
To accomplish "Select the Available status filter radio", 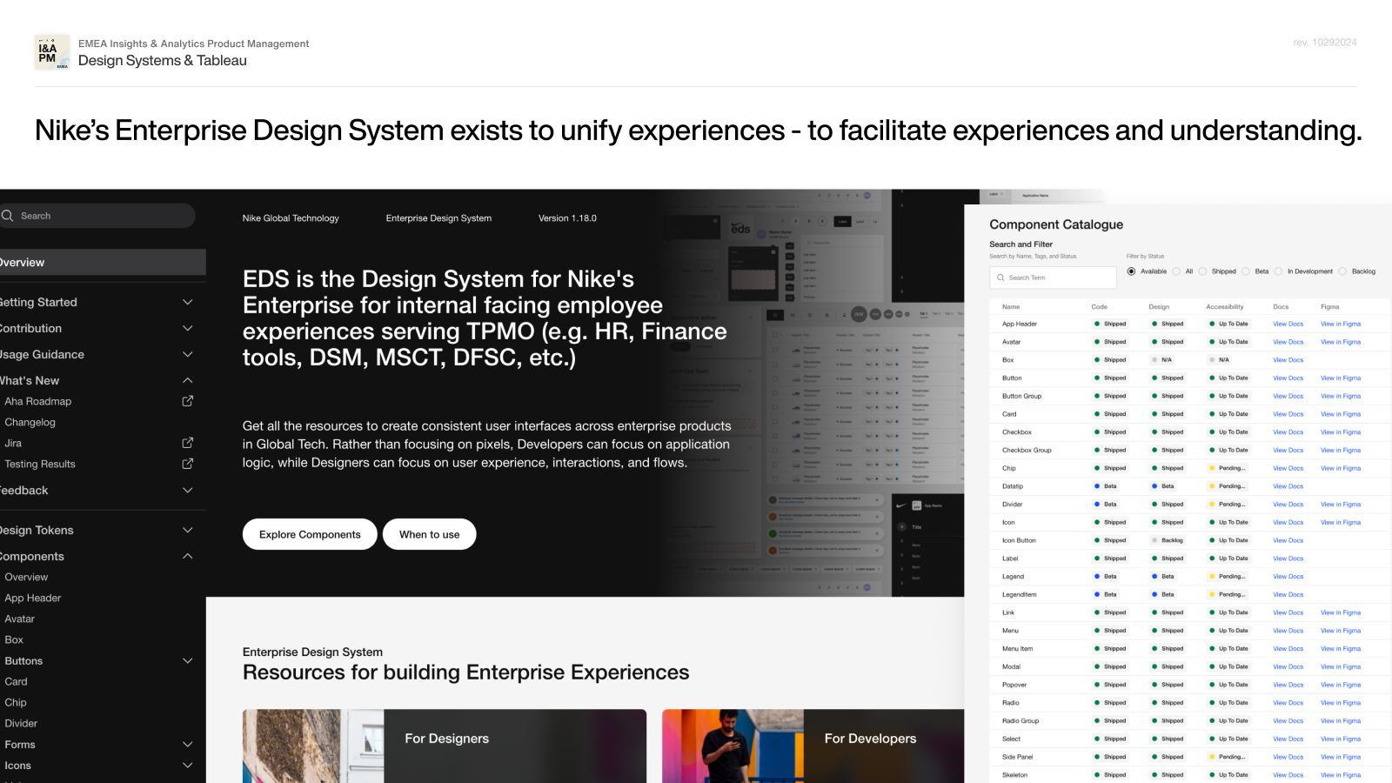I will click(1131, 271).
